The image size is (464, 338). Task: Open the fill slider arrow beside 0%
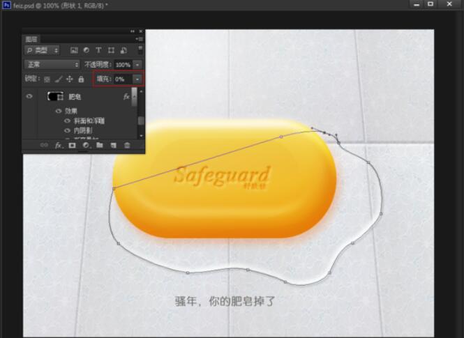(x=137, y=79)
